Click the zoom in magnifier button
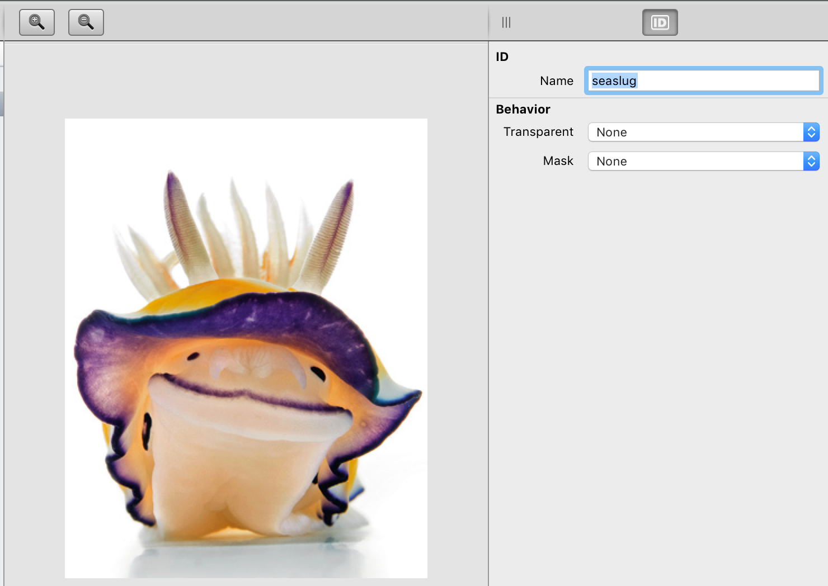 tap(37, 22)
